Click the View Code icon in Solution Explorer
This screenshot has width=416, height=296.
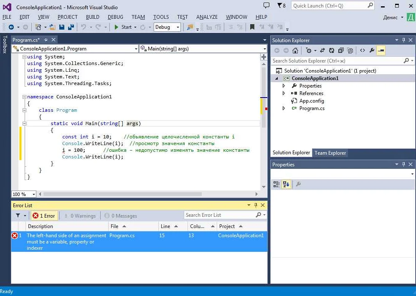pyautogui.click(x=362, y=50)
